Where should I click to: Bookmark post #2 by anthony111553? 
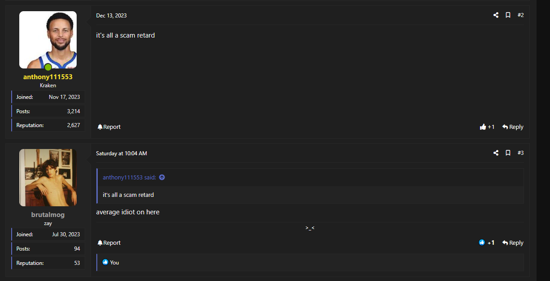coord(508,15)
